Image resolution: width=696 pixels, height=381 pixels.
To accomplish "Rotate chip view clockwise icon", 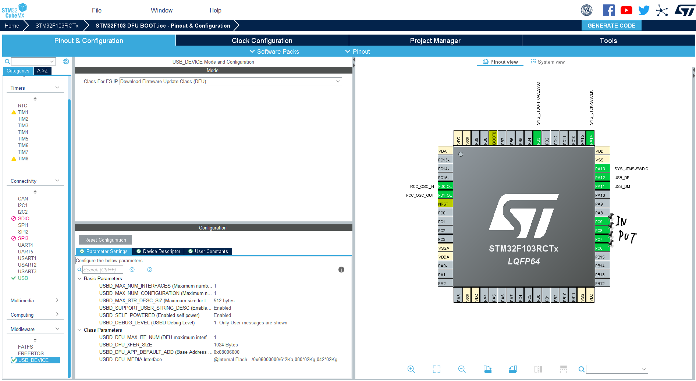I will [x=487, y=369].
